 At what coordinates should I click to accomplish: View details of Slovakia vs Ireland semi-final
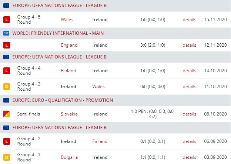tap(189, 114)
